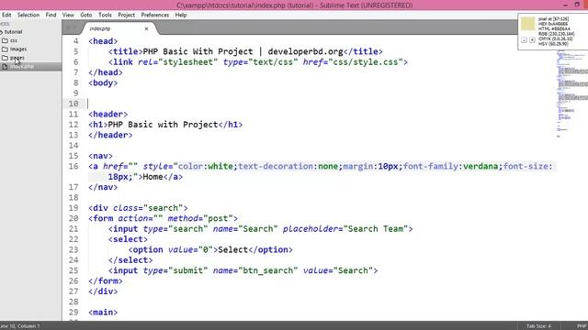Click the pages folder icon

[x=5, y=58]
